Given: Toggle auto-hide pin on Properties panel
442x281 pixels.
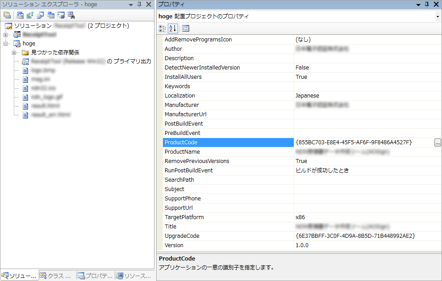Looking at the screenshot, I should coord(427,4).
